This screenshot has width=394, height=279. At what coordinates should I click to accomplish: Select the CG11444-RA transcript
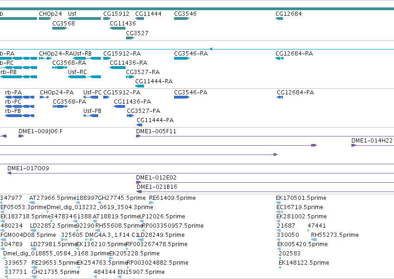point(140,86)
